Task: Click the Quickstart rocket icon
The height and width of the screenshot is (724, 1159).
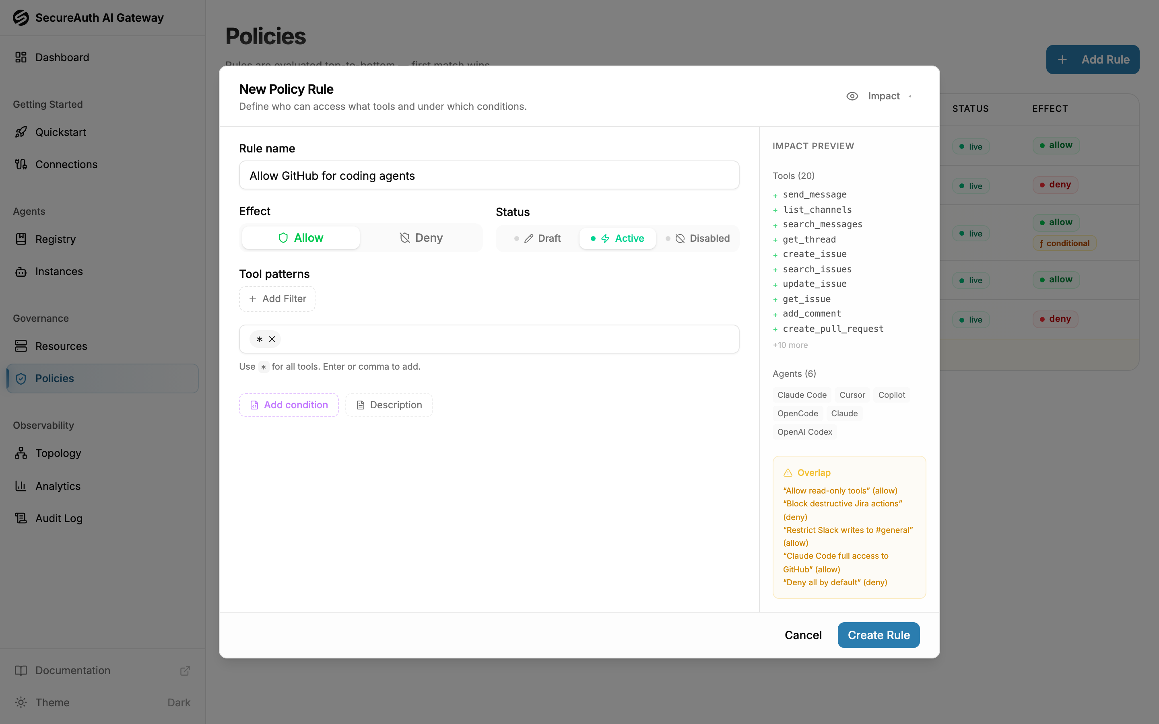Action: coord(21,132)
